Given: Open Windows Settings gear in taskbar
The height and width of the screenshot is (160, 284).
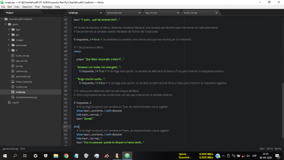Looking at the screenshot, I should [x=35, y=156].
